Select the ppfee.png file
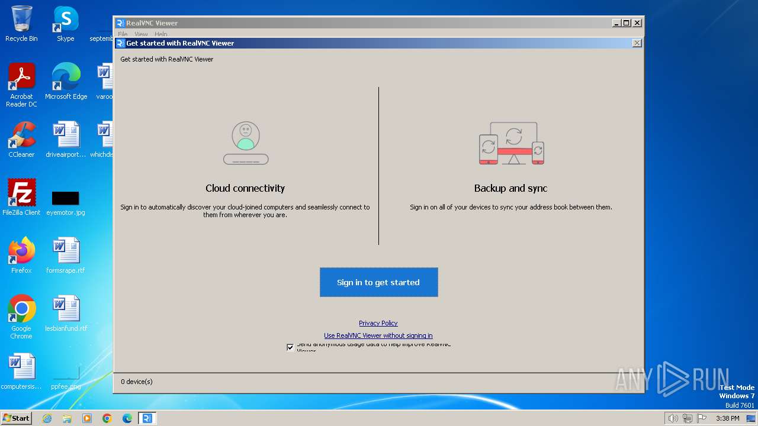This screenshot has width=758, height=426. tap(66, 379)
